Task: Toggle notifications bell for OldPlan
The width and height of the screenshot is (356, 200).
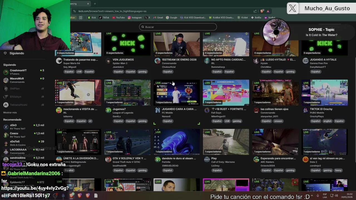Action: [43, 89]
